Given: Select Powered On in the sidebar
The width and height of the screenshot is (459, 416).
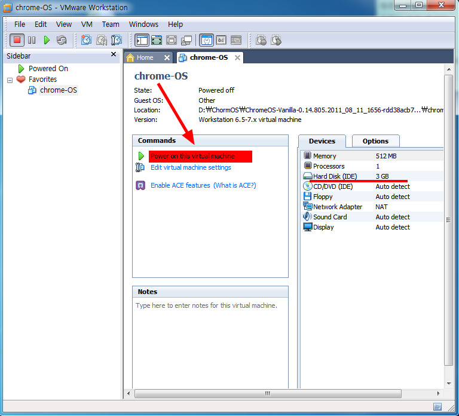Looking at the screenshot, I should [x=48, y=69].
